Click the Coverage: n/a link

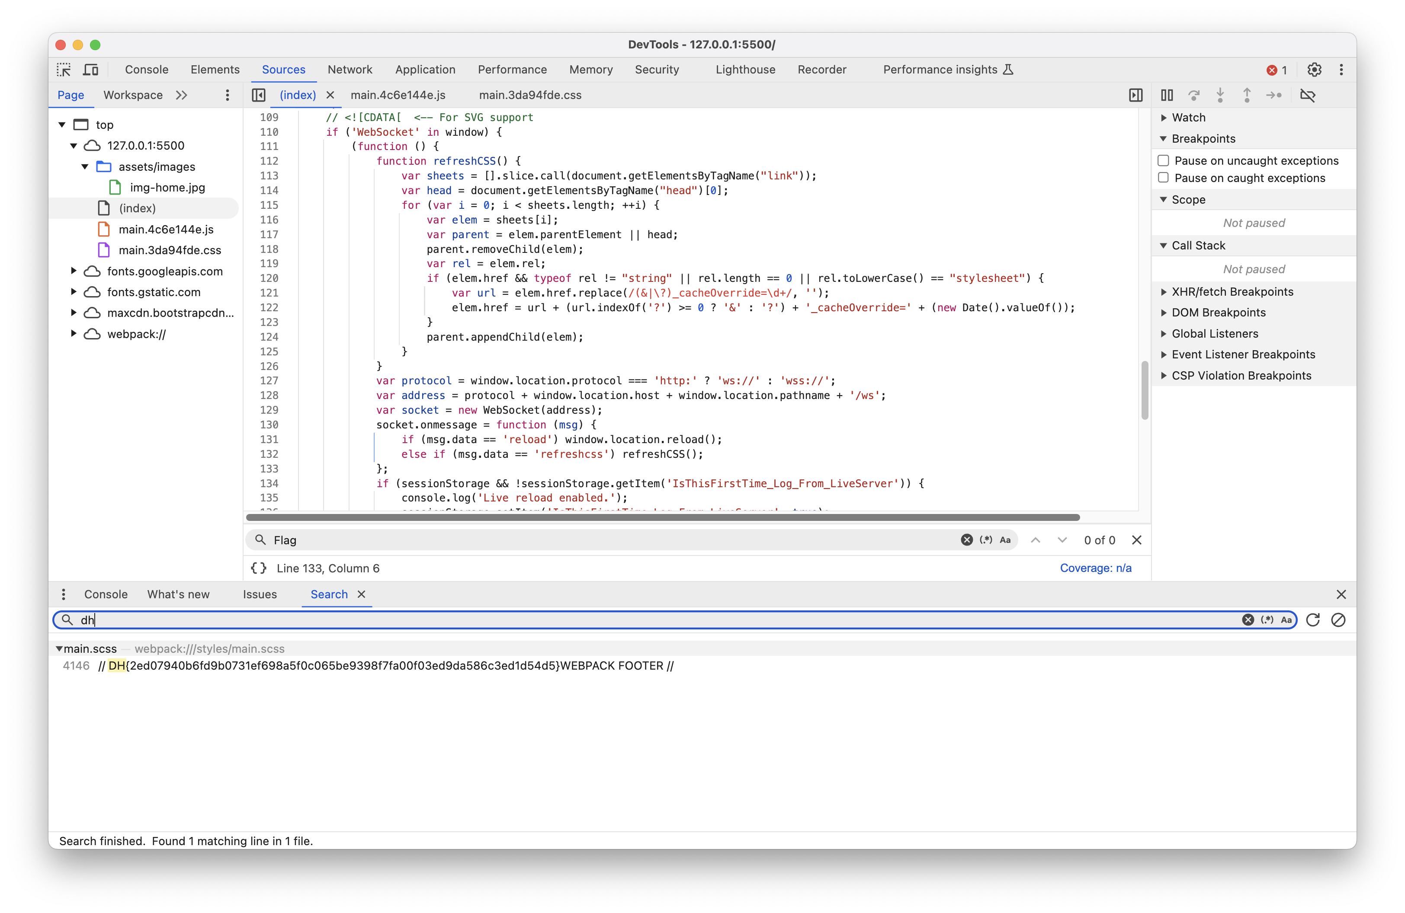tap(1095, 568)
